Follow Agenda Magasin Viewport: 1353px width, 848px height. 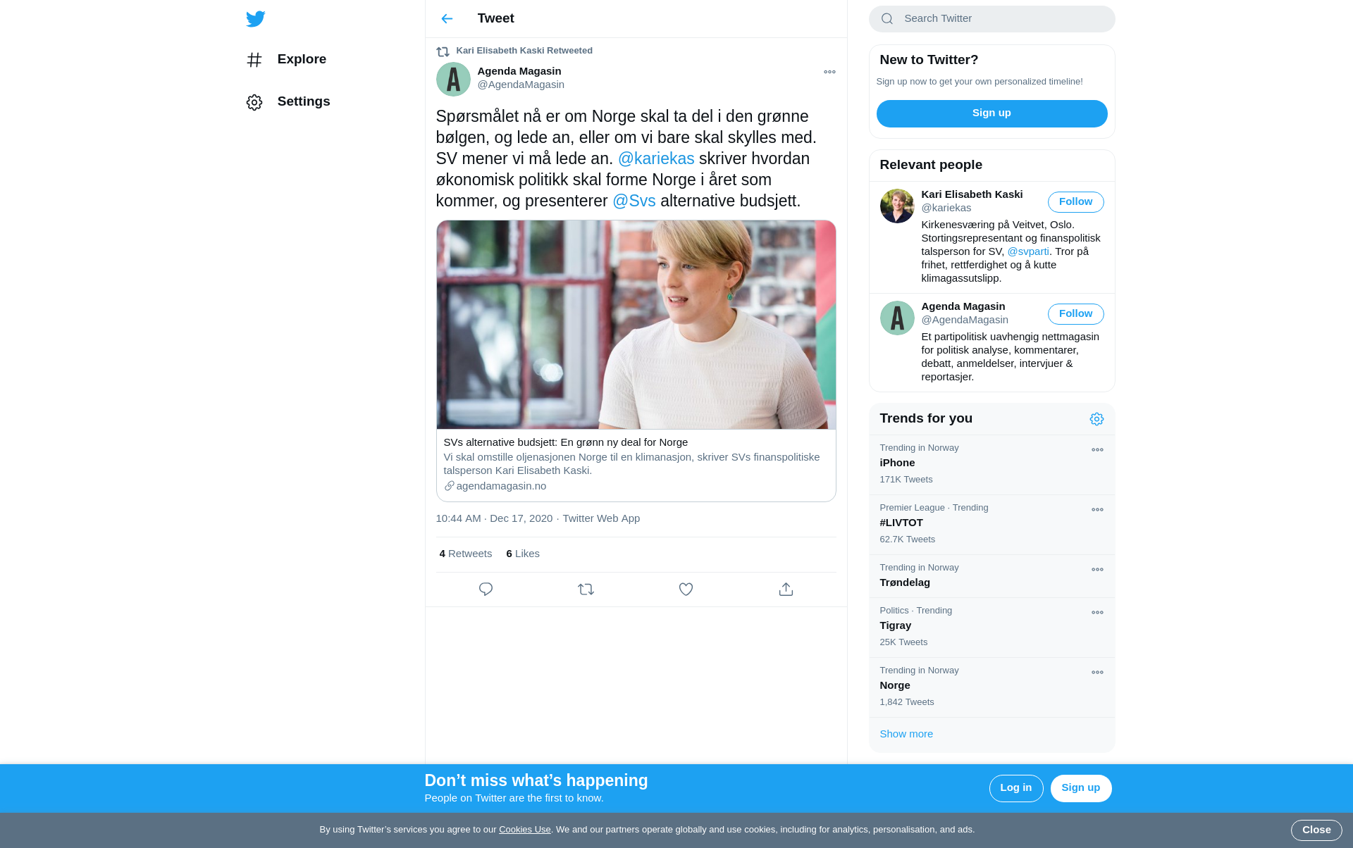coord(1075,314)
